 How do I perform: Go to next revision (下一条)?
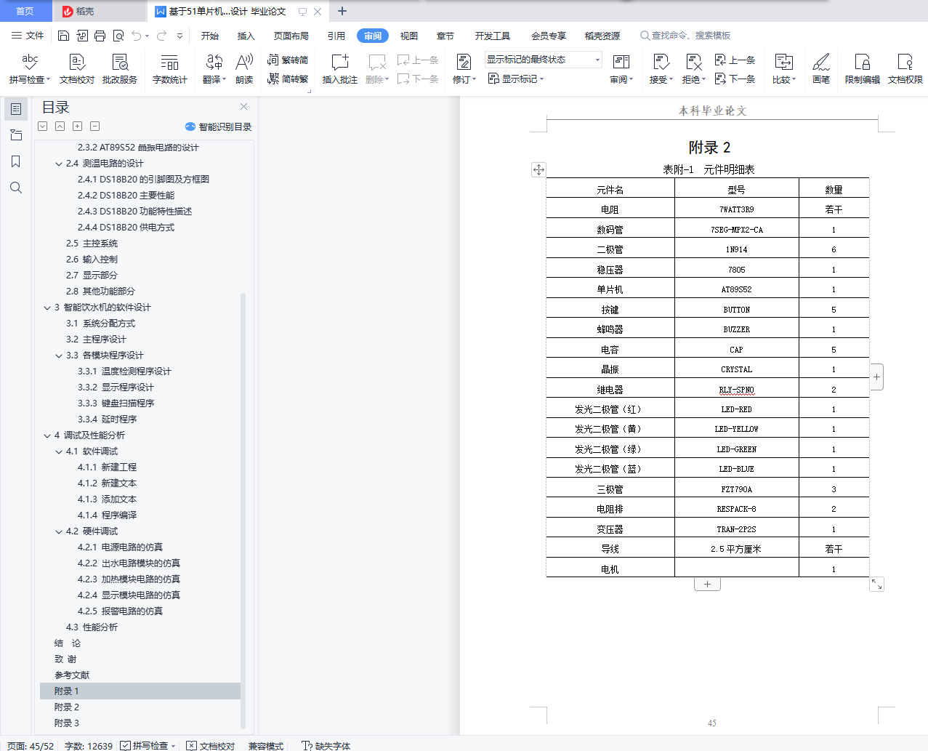coord(735,79)
